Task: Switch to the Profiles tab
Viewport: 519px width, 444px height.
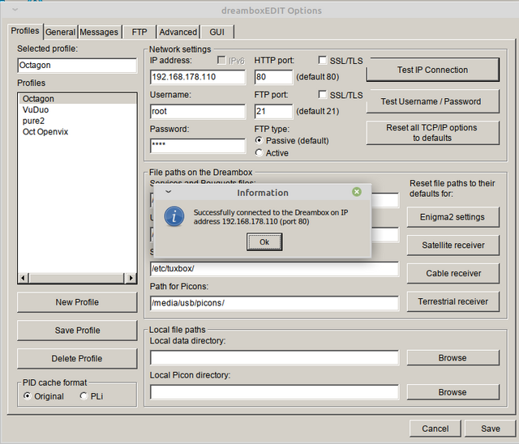Action: coord(25,31)
